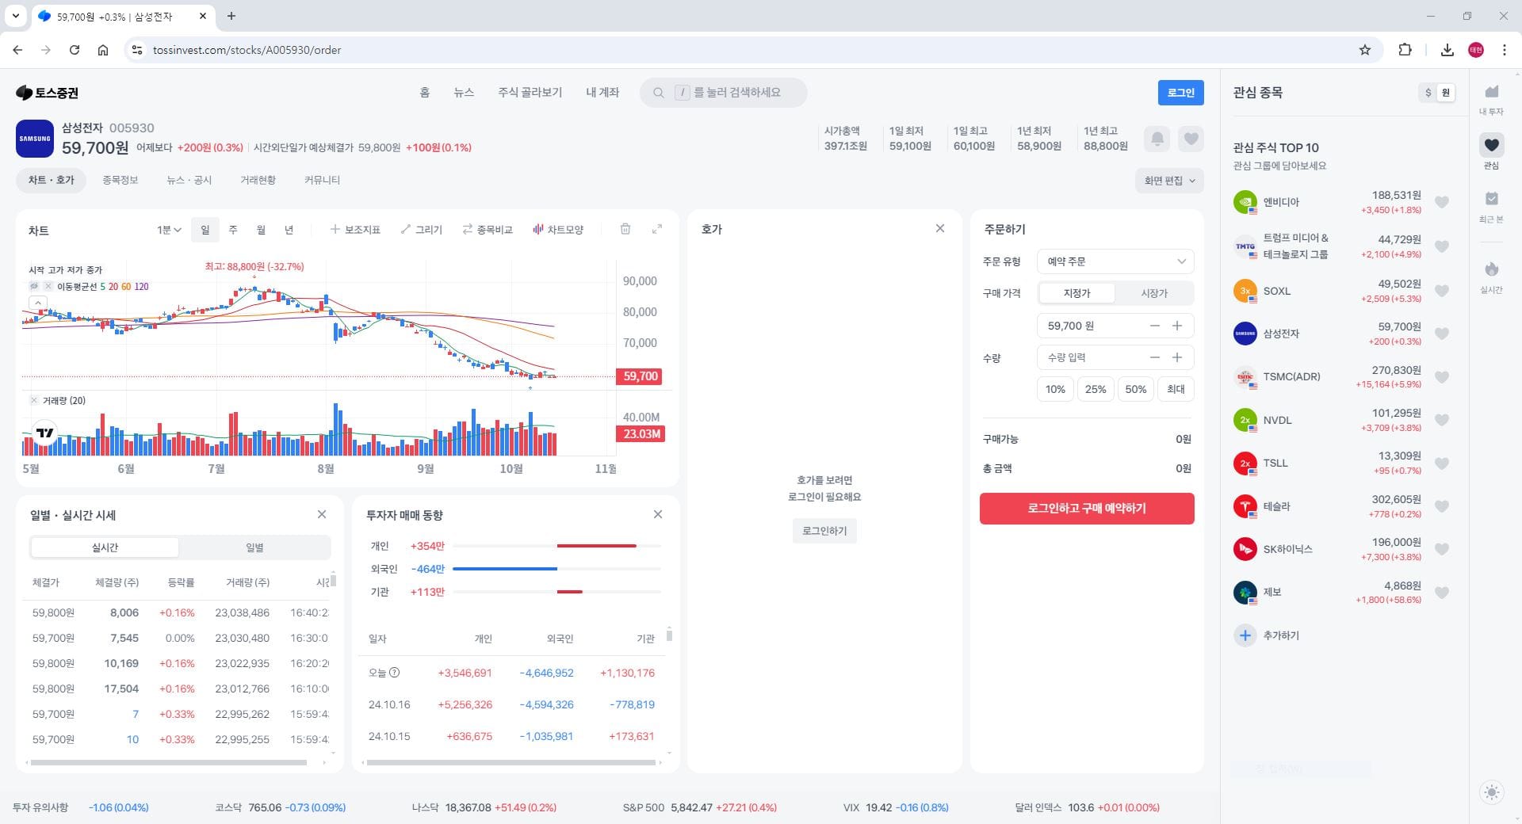The width and height of the screenshot is (1522, 824).
Task: Click the Toss Securities logo
Action: click(x=47, y=93)
